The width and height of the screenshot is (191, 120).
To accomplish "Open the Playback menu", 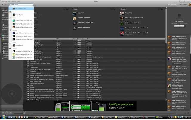I will coord(14,2).
